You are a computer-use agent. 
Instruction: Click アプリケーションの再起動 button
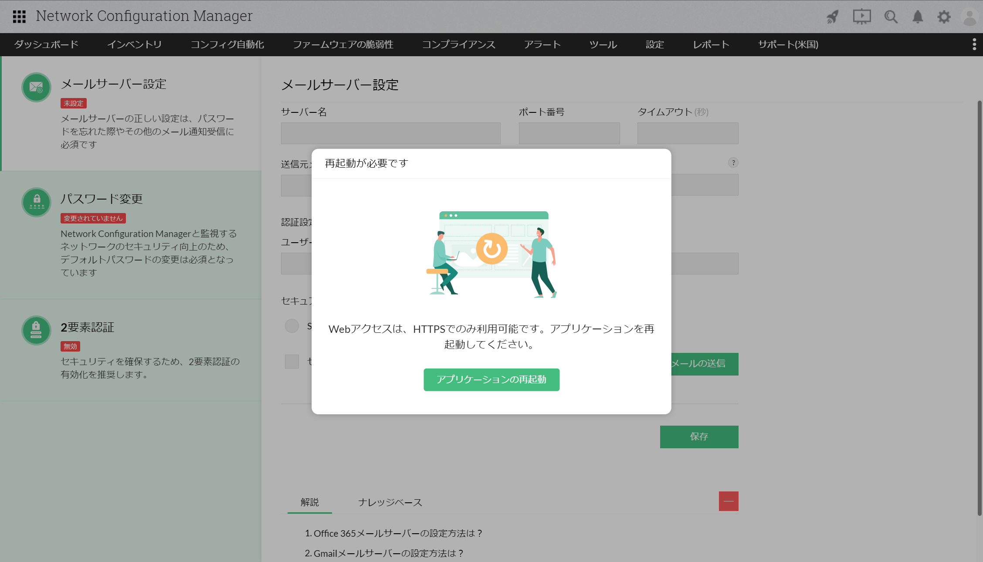[491, 379]
